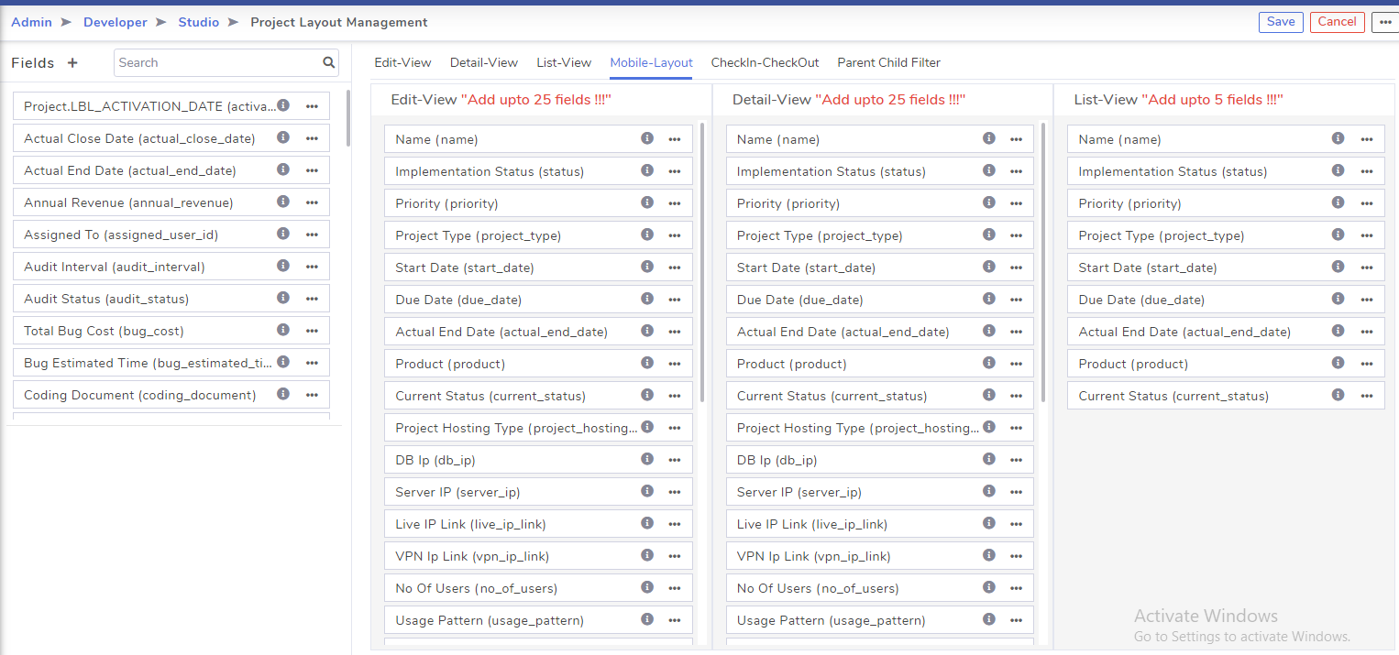Click the search magnifier icon
The width and height of the screenshot is (1399, 655).
pyautogui.click(x=328, y=63)
